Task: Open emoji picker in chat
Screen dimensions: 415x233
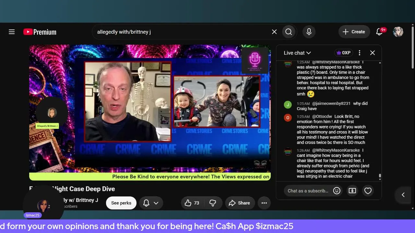Action: (337, 191)
